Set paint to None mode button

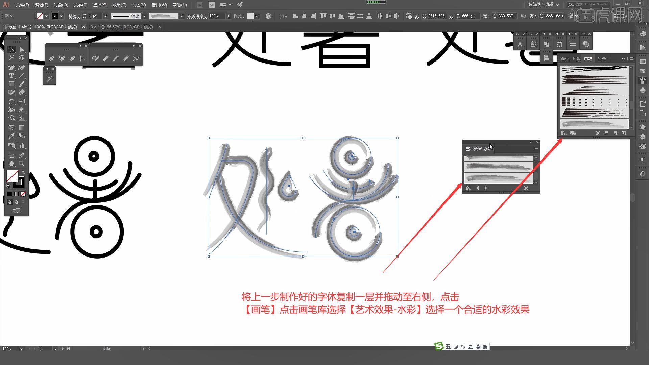(23, 194)
